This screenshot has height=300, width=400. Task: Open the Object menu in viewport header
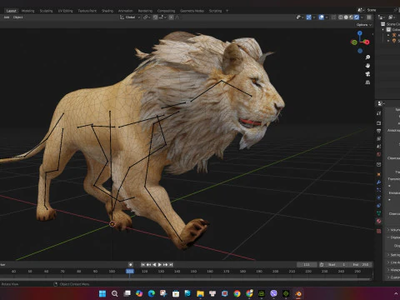coord(17,17)
